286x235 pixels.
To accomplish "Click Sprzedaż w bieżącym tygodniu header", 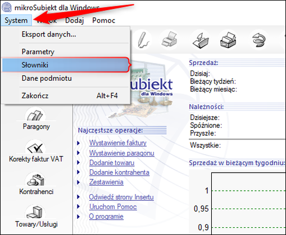I will (x=237, y=163).
